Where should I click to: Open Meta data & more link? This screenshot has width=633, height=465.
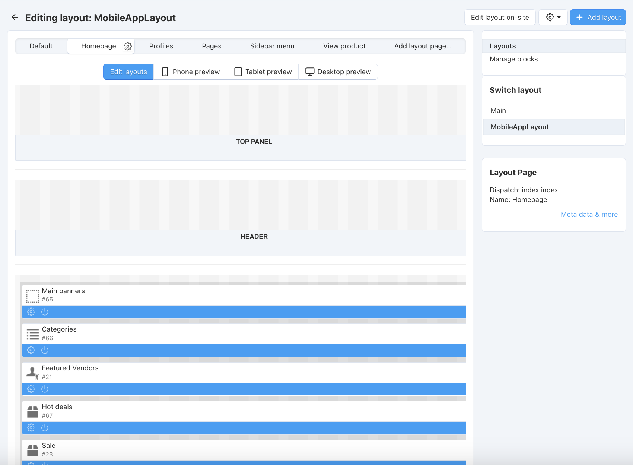tap(589, 215)
